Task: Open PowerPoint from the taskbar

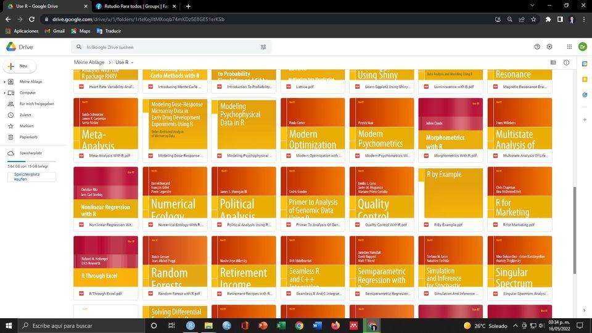Action: click(x=263, y=326)
